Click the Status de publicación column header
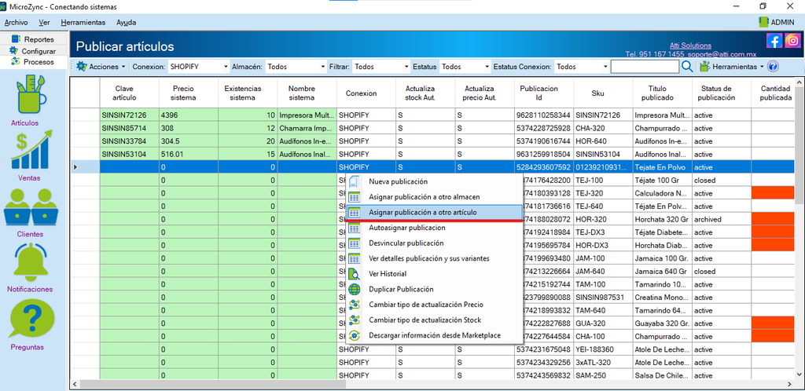 point(722,93)
